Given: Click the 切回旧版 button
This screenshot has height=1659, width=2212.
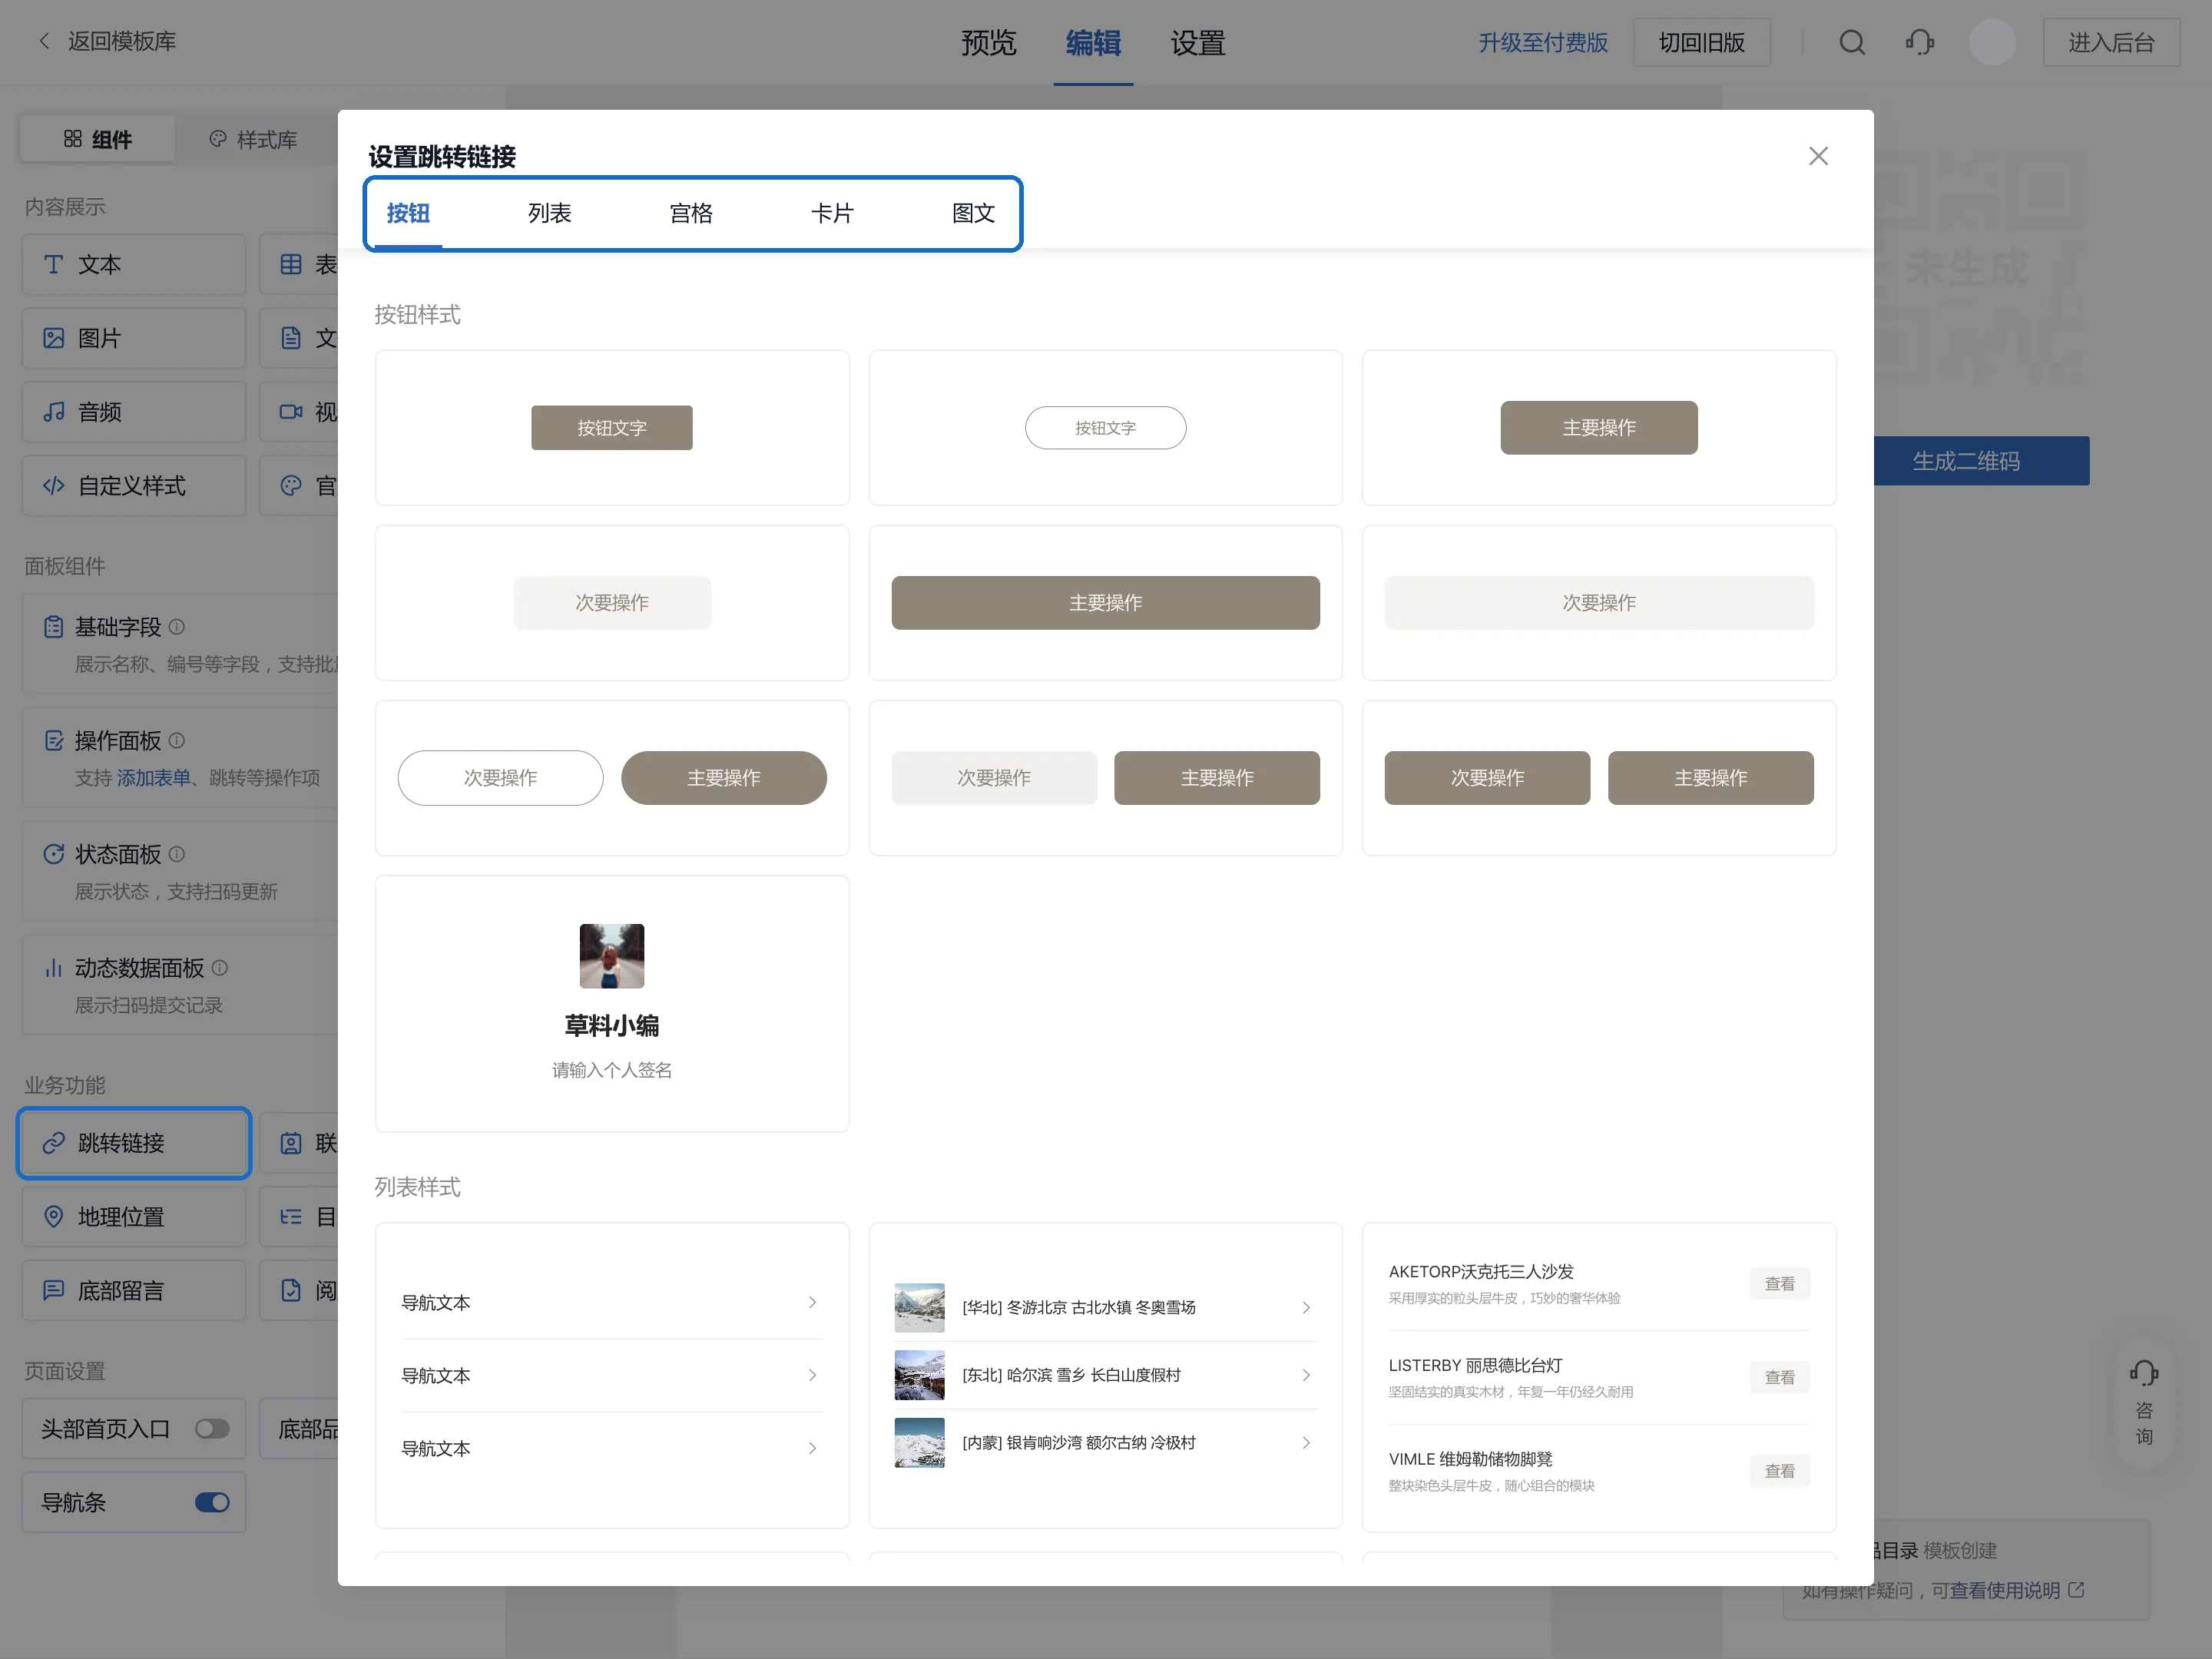Looking at the screenshot, I should point(1701,42).
